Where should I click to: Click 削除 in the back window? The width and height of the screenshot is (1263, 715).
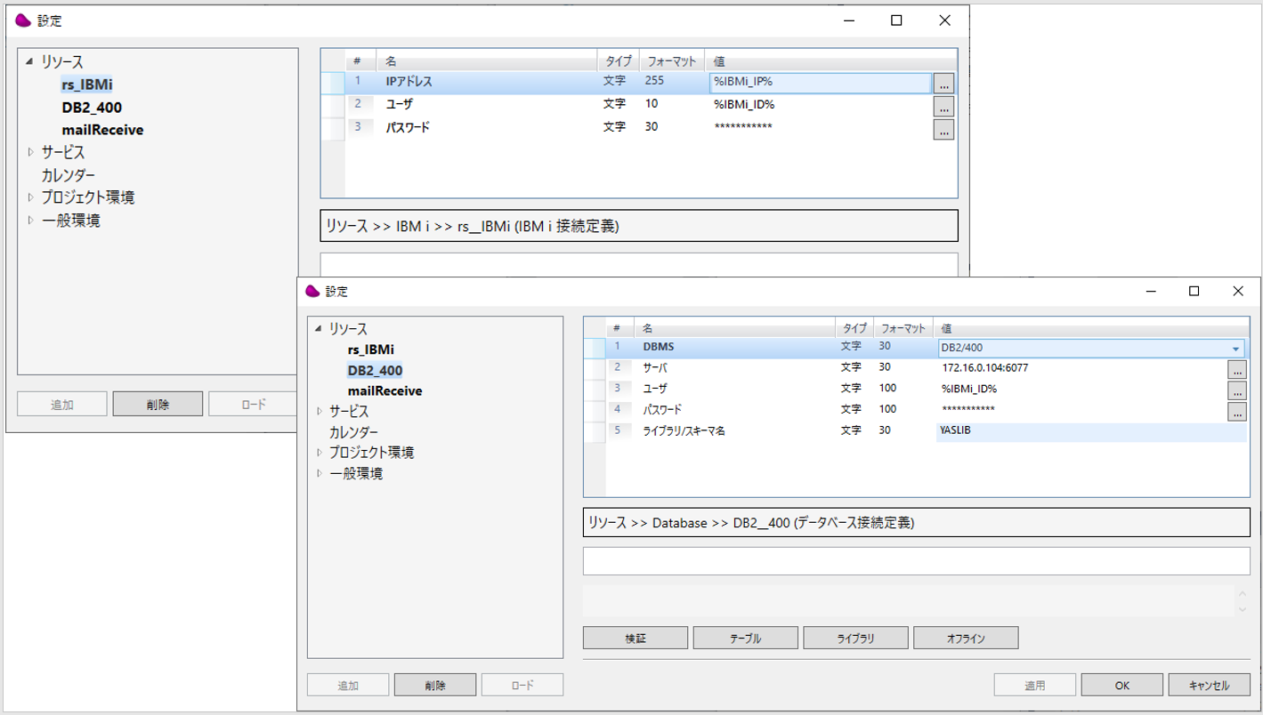(x=158, y=404)
